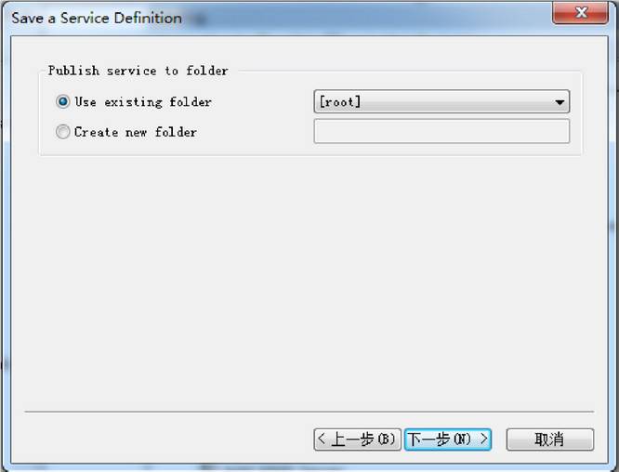Screen dimensions: 619x472
Task: Go back with the 上一步(B) button
Action: click(x=357, y=439)
